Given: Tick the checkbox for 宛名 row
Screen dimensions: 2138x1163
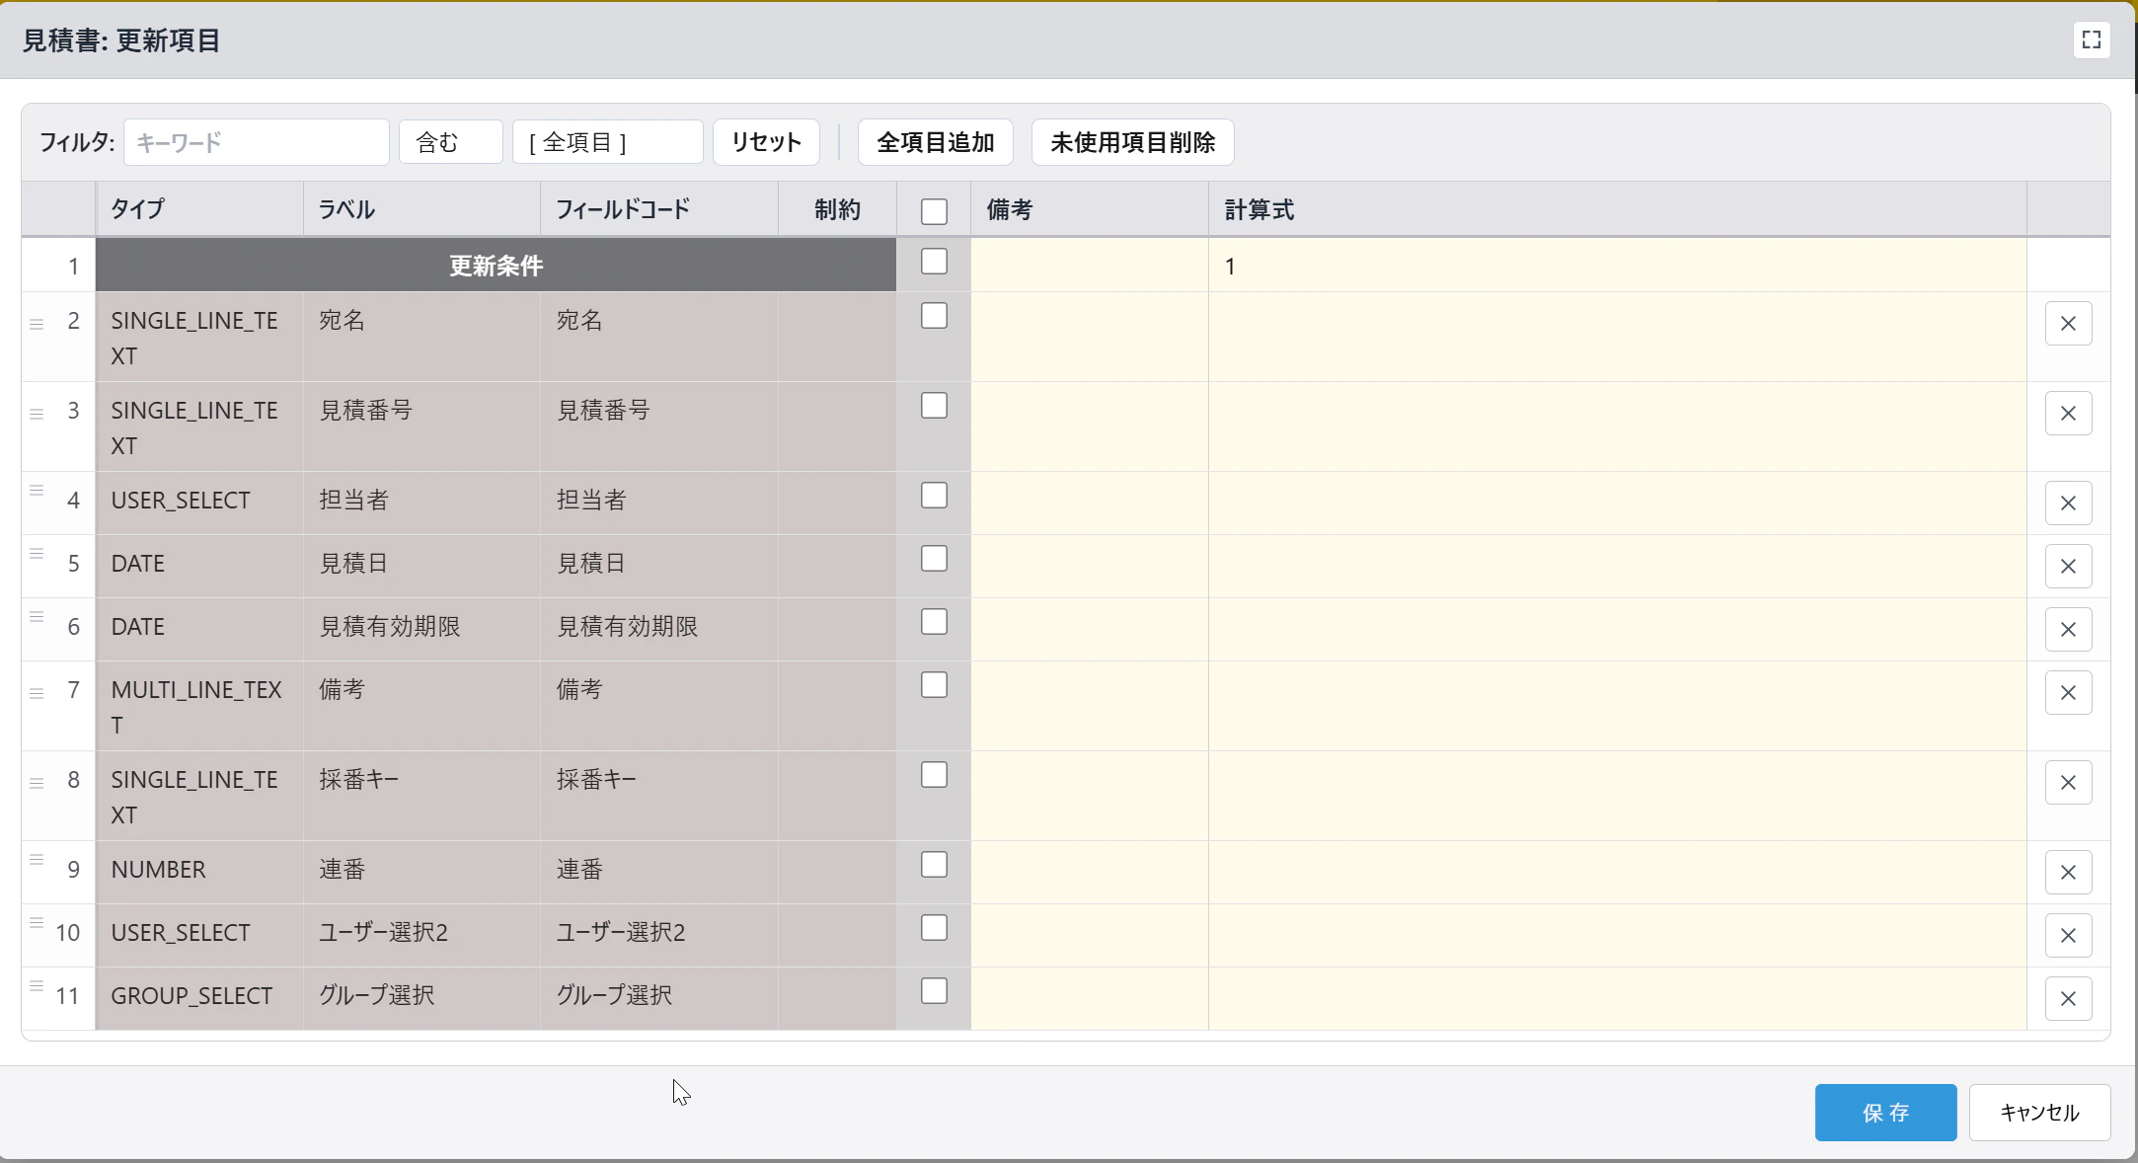Looking at the screenshot, I should [x=934, y=316].
